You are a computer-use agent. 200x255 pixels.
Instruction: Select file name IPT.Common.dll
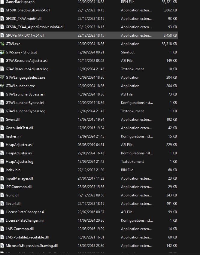click(19, 187)
